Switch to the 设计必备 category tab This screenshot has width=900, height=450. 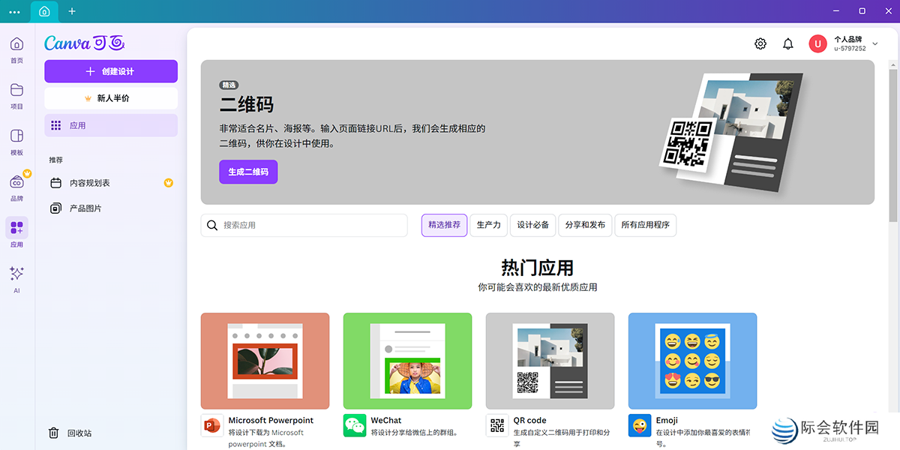pyautogui.click(x=533, y=225)
